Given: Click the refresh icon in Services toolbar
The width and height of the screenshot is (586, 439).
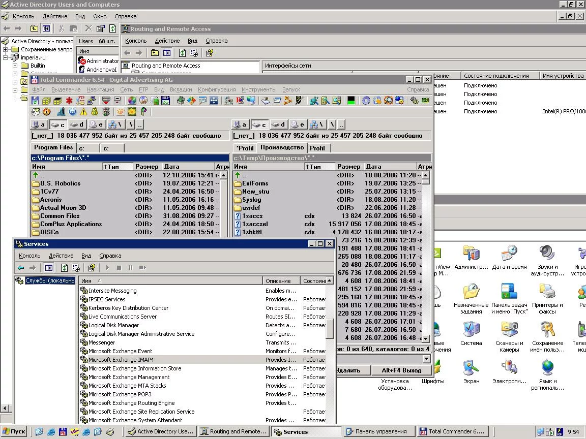Looking at the screenshot, I should [x=64, y=268].
